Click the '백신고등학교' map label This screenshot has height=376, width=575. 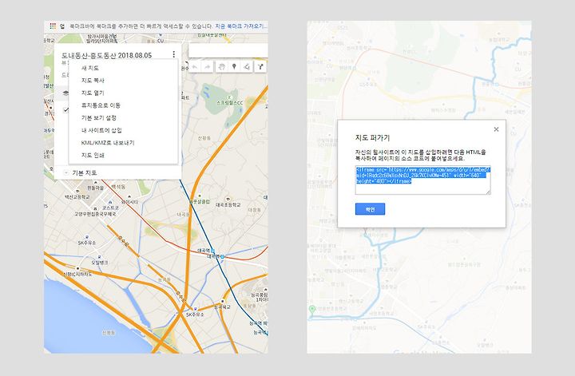point(77,197)
